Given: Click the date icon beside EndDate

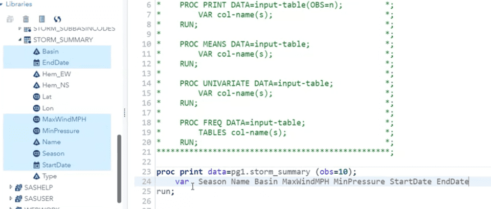Looking at the screenshot, I should 36,63.
